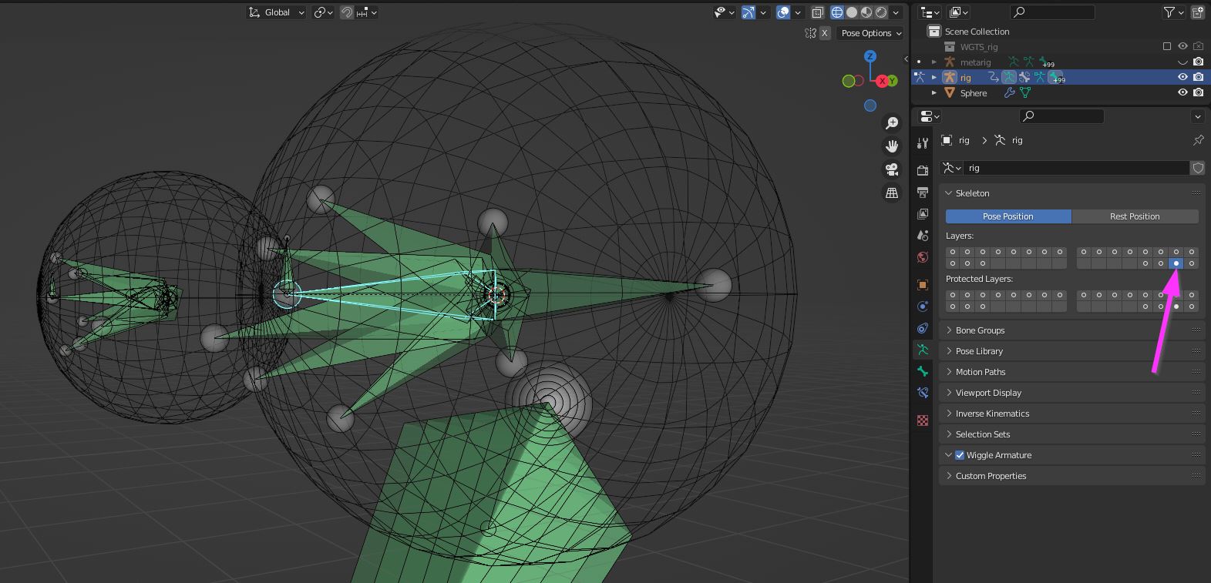This screenshot has width=1211, height=583.
Task: Open outliner filter dropdown
Action: pyautogui.click(x=1172, y=12)
